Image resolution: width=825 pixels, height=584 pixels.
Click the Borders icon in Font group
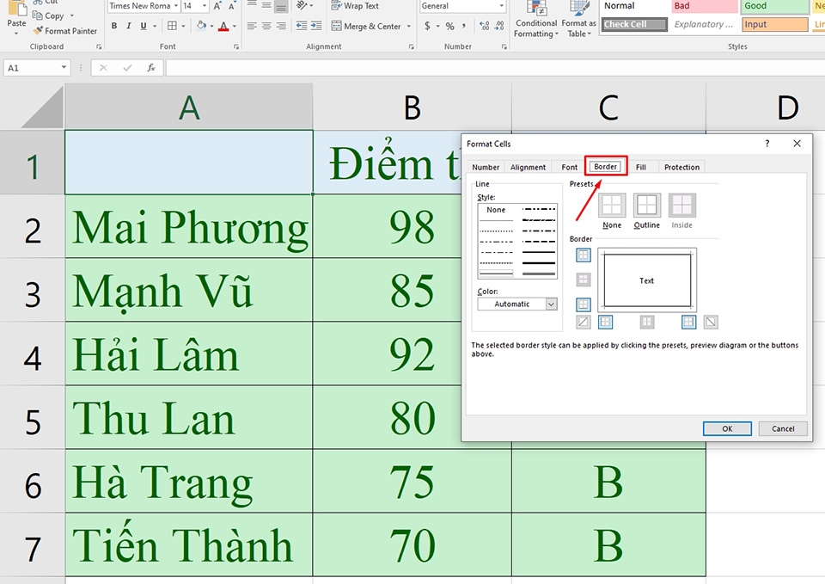[x=172, y=25]
